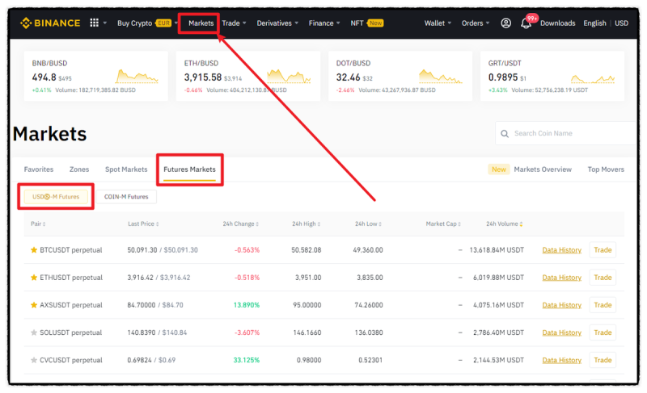Sort table by 24h Low column
This screenshot has height=393, width=647.
[x=368, y=224]
